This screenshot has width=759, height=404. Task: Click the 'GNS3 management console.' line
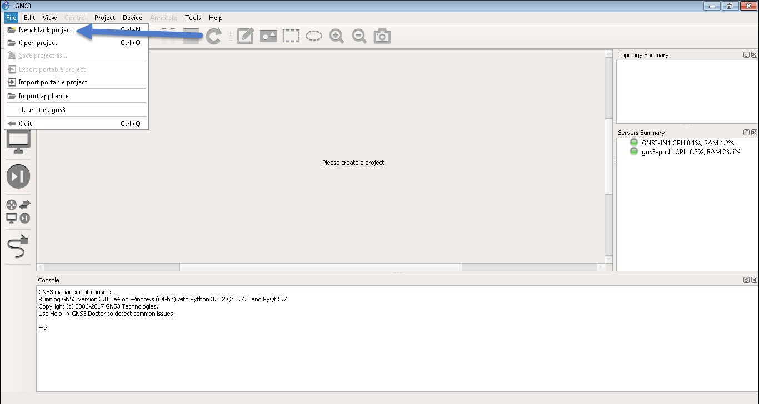[x=76, y=292]
